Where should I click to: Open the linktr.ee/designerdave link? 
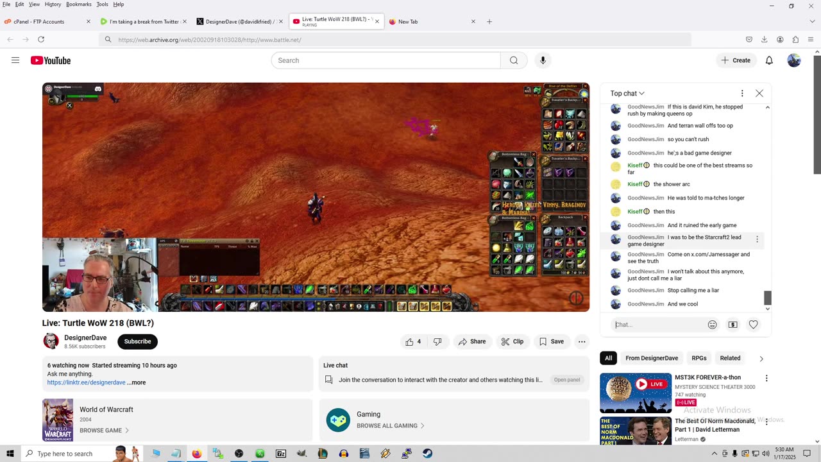[86, 382]
